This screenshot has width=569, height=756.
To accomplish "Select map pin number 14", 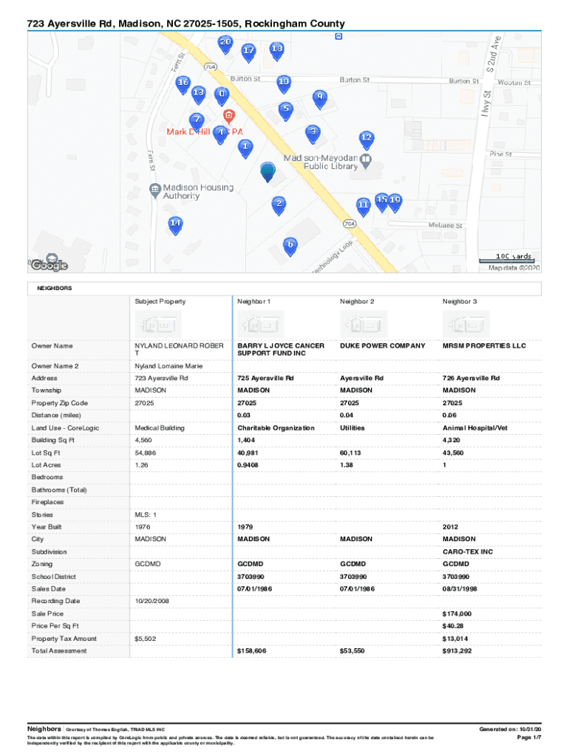I will [x=175, y=224].
